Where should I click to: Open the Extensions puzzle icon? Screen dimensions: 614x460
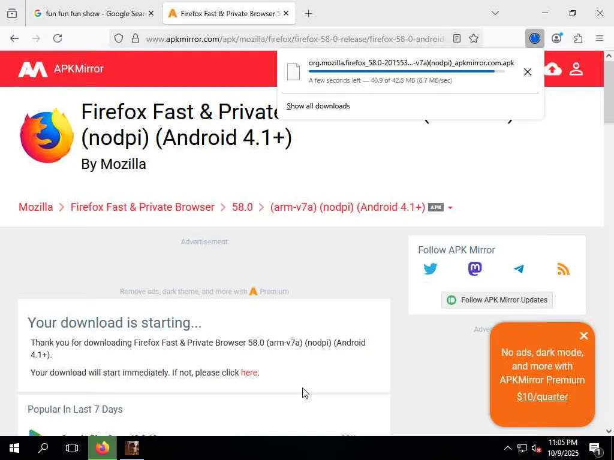pos(579,38)
